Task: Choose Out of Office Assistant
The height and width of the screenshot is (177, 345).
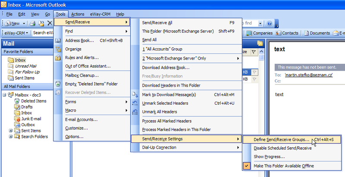Action: pos(92,66)
